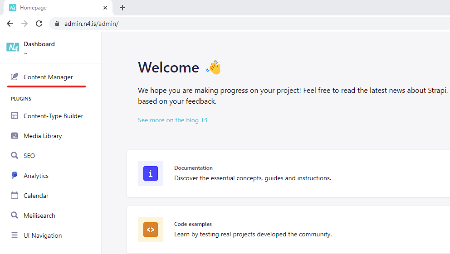Image resolution: width=450 pixels, height=254 pixels.
Task: Click the waving hand emoji
Action: 214,67
